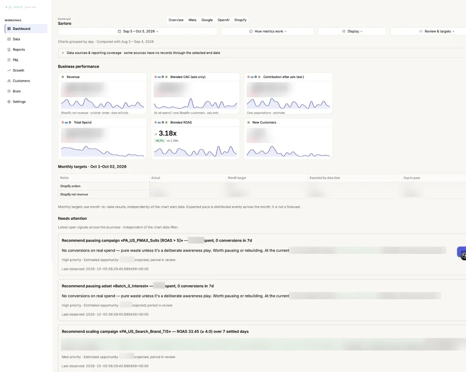Viewport: 466px width, 372px height.
Task: Open the PA_US_Search_Brand_TIS scaling recommendation
Action: 262,348
